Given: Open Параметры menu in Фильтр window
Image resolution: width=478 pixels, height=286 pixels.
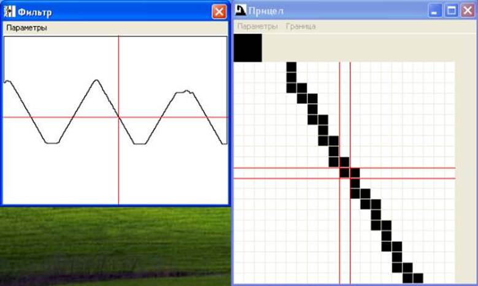Looking at the screenshot, I should click(x=26, y=28).
